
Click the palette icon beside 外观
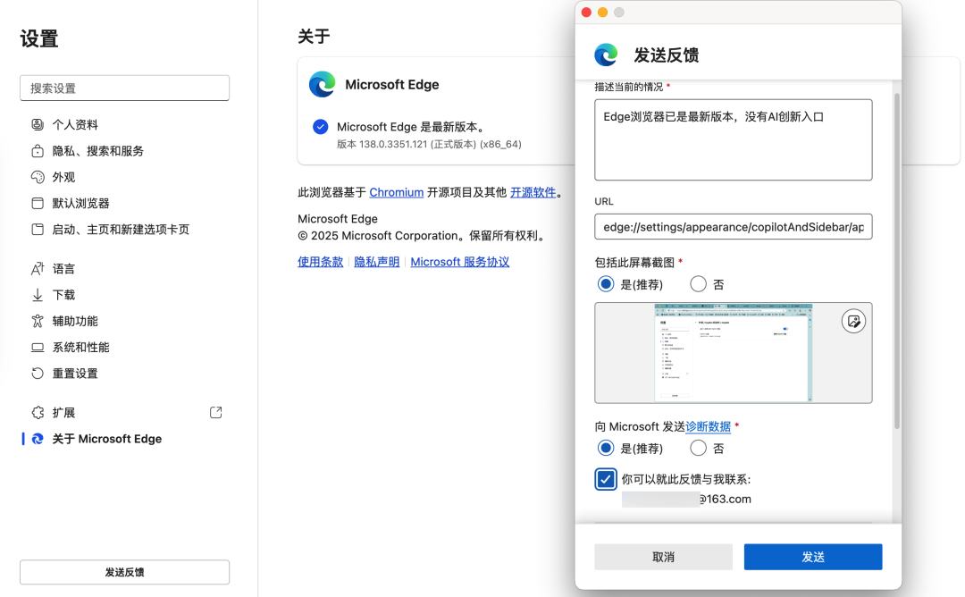point(38,177)
